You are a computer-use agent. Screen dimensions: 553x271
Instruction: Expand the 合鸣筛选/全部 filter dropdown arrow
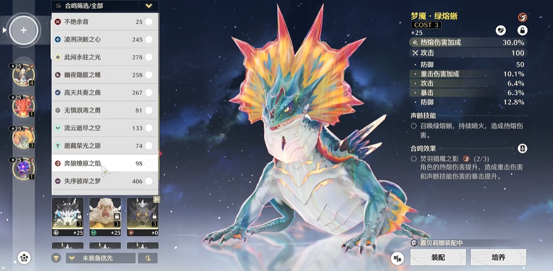pyautogui.click(x=149, y=6)
